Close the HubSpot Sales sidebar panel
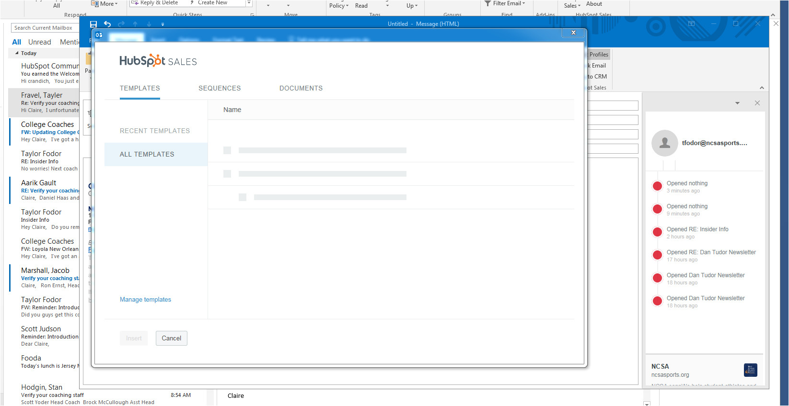Image resolution: width=789 pixels, height=406 pixels. click(x=757, y=103)
